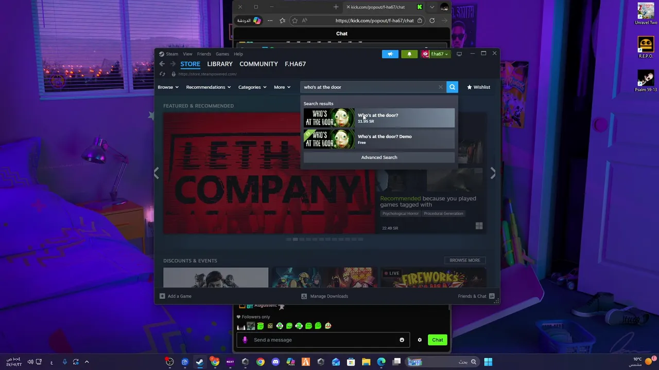Viewport: 659px width, 370px height.
Task: Go back with Steam back arrow
Action: click(x=162, y=64)
